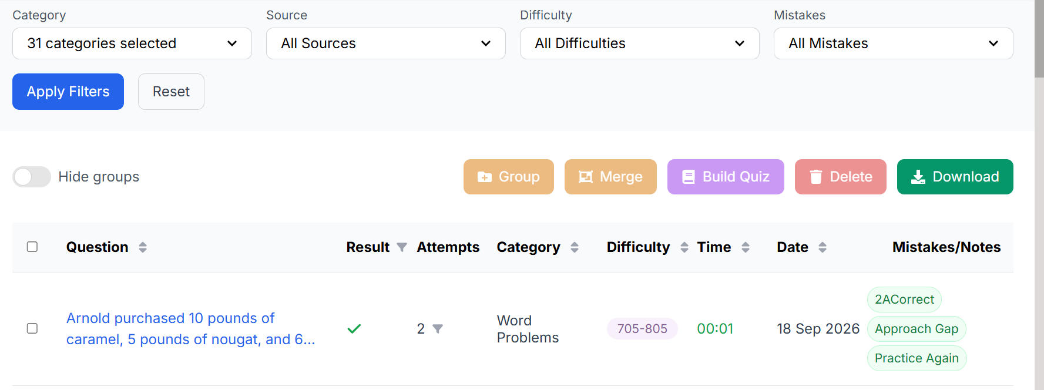Open the All Sources dropdown

(386, 43)
